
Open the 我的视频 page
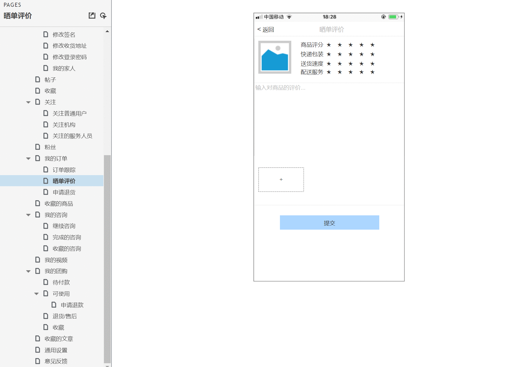click(56, 260)
